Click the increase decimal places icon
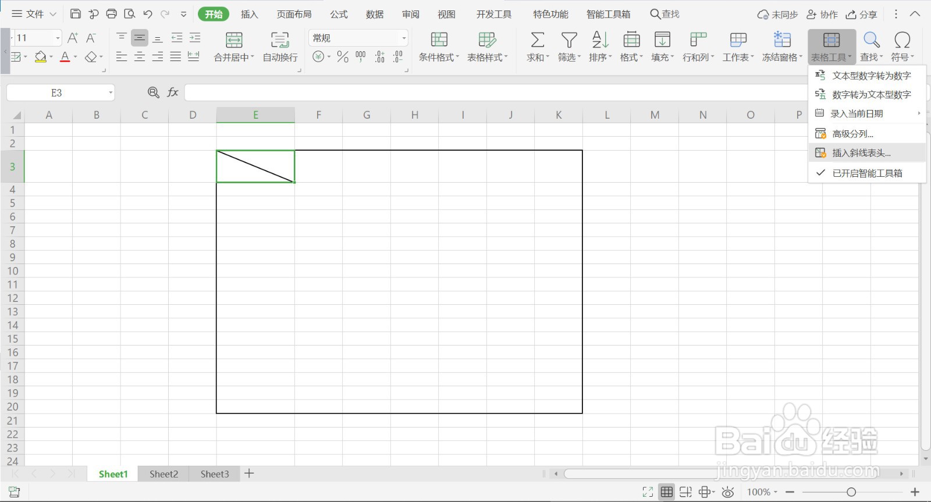This screenshot has height=502, width=931. coord(379,56)
